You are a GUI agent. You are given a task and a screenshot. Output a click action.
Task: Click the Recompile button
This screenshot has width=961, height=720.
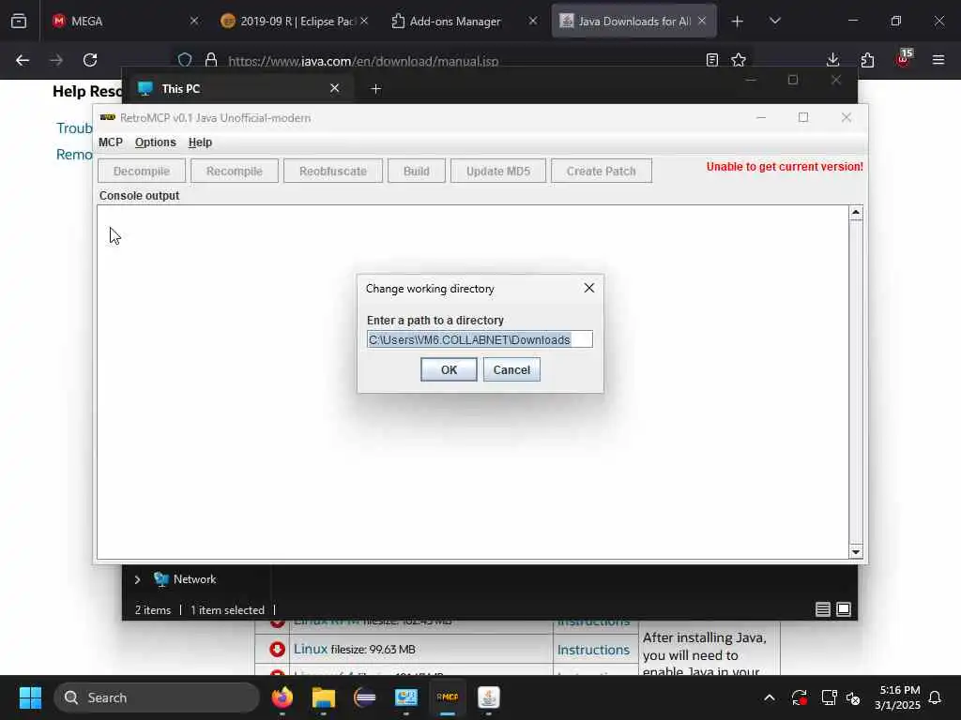click(234, 171)
